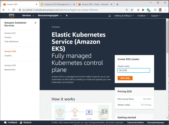Click the Cluster name input field
Image resolution: width=169 pixels, height=125 pixels.
[134, 70]
